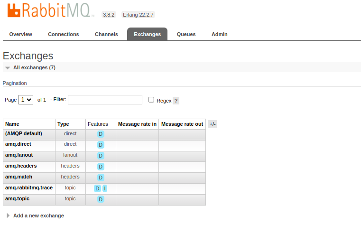Screen dimensions: 361x225
Task: Go to the Channels tab
Action: coord(106,34)
